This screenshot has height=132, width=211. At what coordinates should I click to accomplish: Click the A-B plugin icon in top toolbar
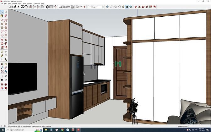pos(11,7)
